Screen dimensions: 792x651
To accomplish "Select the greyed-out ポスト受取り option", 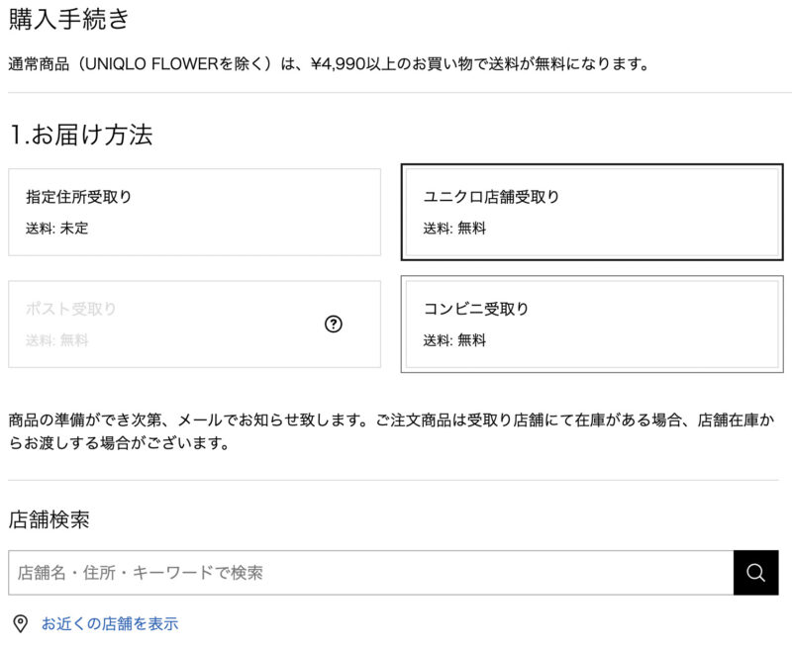I will [x=194, y=324].
